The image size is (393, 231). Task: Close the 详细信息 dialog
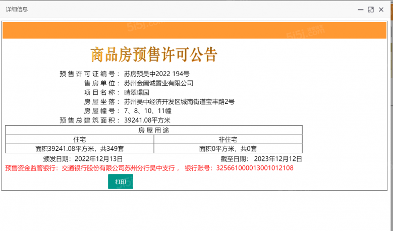coord(381,10)
